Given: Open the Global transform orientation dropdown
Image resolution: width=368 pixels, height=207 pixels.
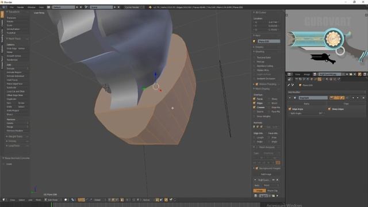Looking at the screenshot, I should (x=98, y=200).
